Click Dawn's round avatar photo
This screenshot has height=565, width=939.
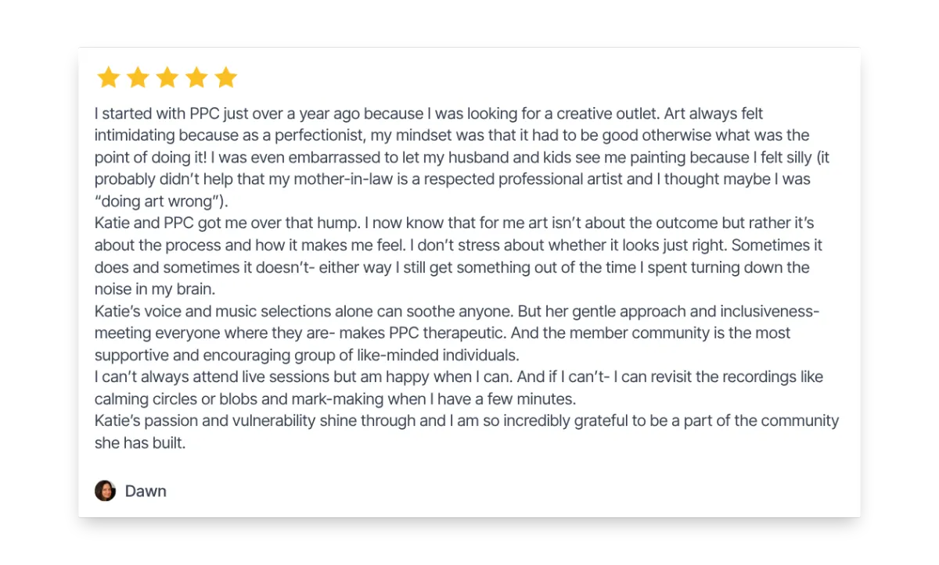pos(105,491)
